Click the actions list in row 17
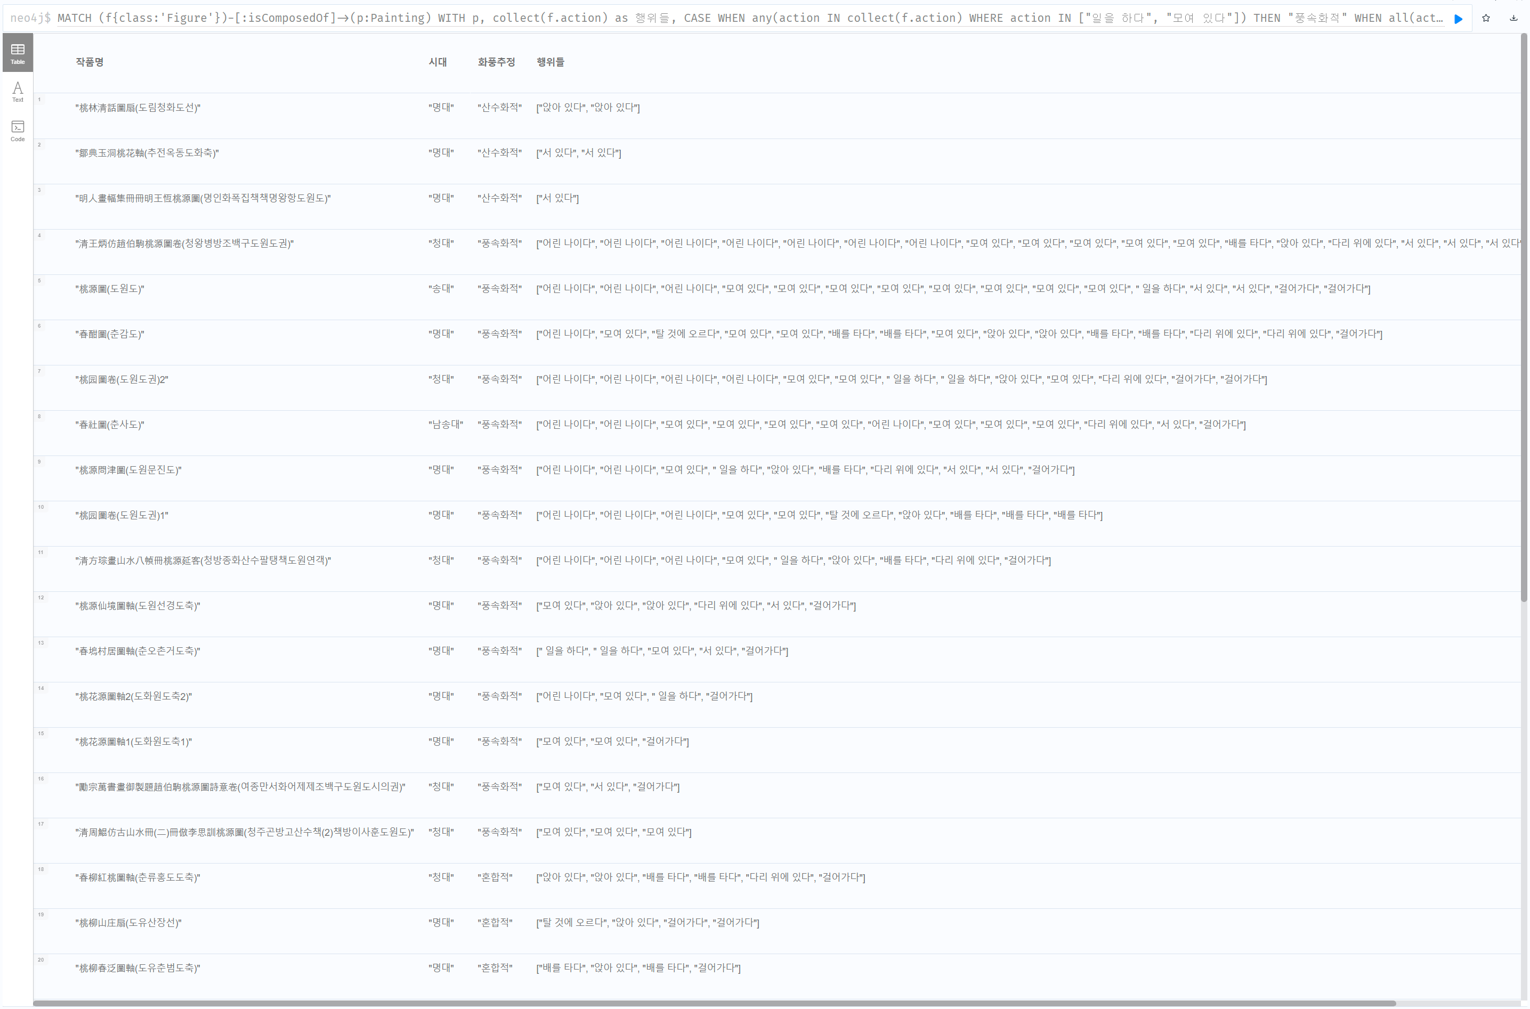 coord(613,832)
